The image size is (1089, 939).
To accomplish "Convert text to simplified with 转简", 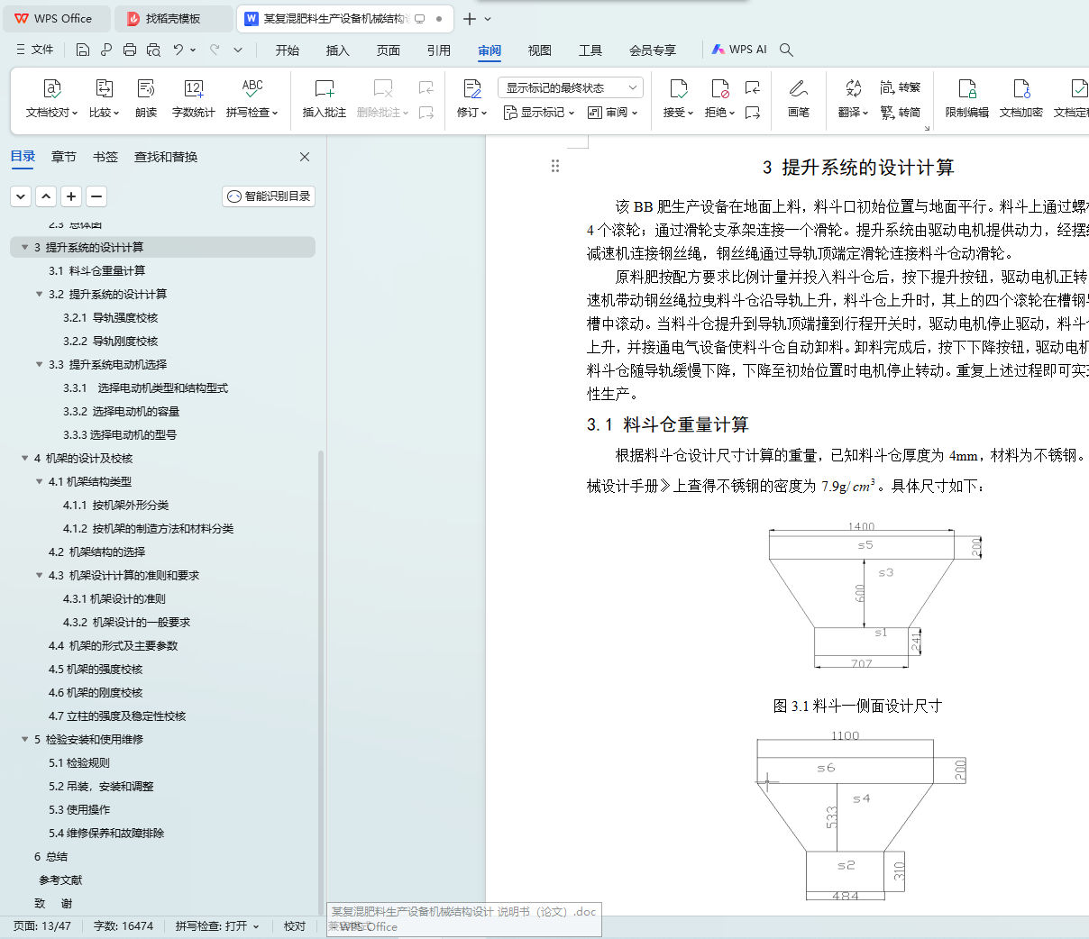I will (x=901, y=113).
